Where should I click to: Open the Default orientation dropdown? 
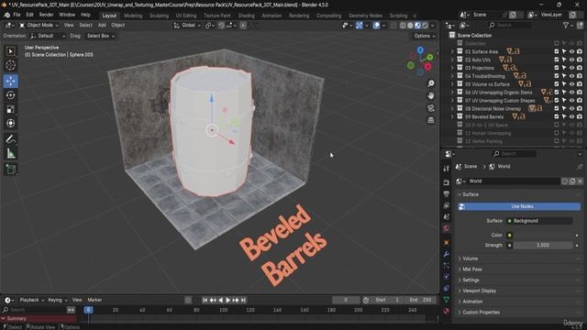click(x=47, y=36)
